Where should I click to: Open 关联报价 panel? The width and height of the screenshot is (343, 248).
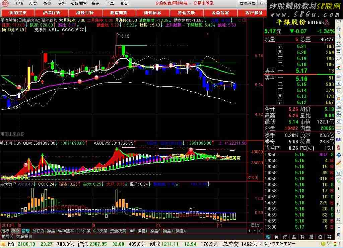(24, 237)
